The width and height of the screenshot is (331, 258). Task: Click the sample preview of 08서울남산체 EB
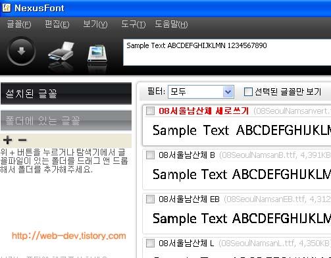click(x=242, y=219)
